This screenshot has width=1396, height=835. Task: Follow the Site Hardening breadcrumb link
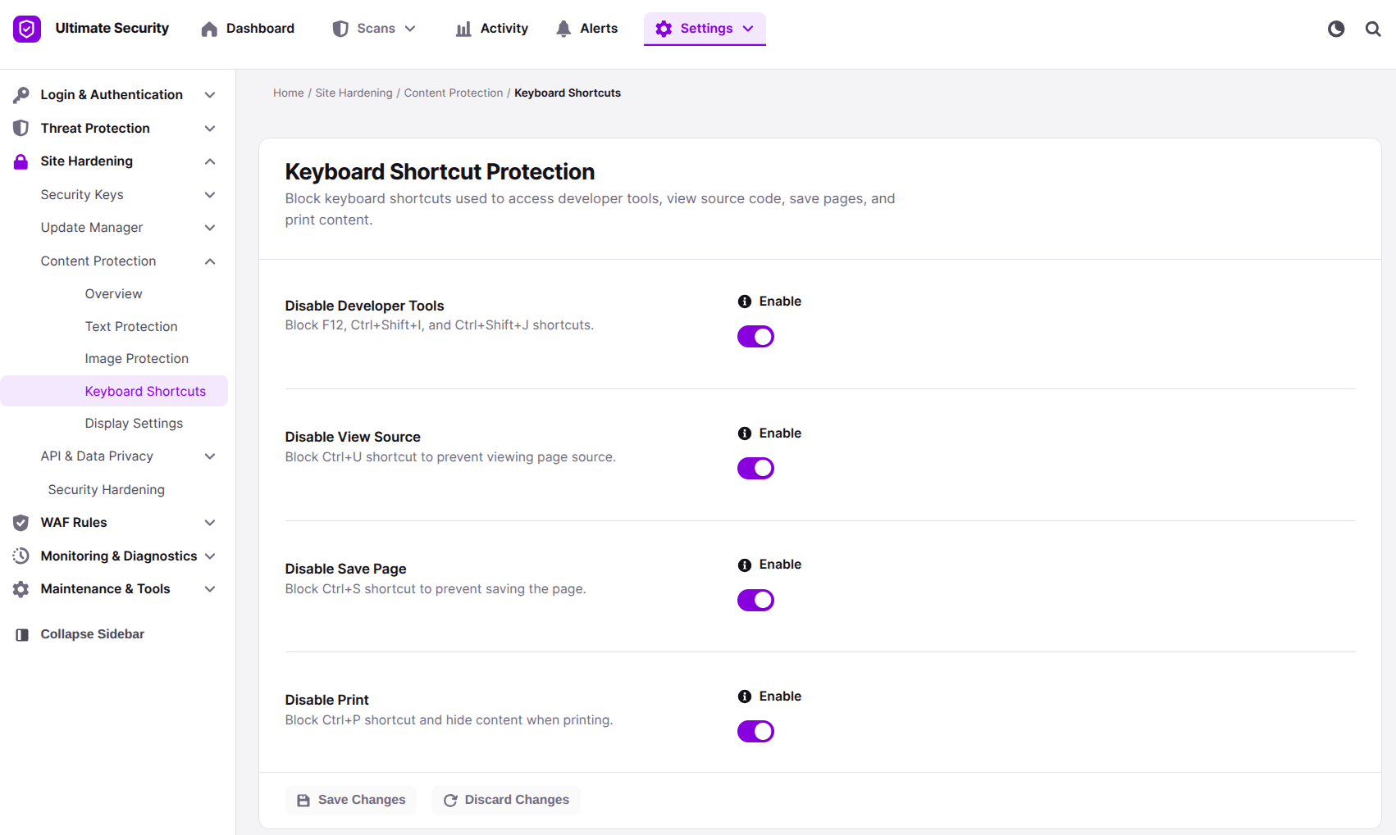click(x=354, y=93)
